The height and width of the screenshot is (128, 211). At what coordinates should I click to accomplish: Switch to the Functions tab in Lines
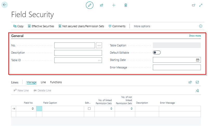56,82
